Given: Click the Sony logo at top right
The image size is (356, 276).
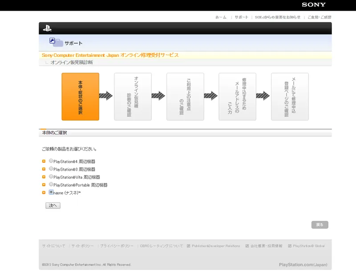Looking at the screenshot, I should click(x=314, y=5).
